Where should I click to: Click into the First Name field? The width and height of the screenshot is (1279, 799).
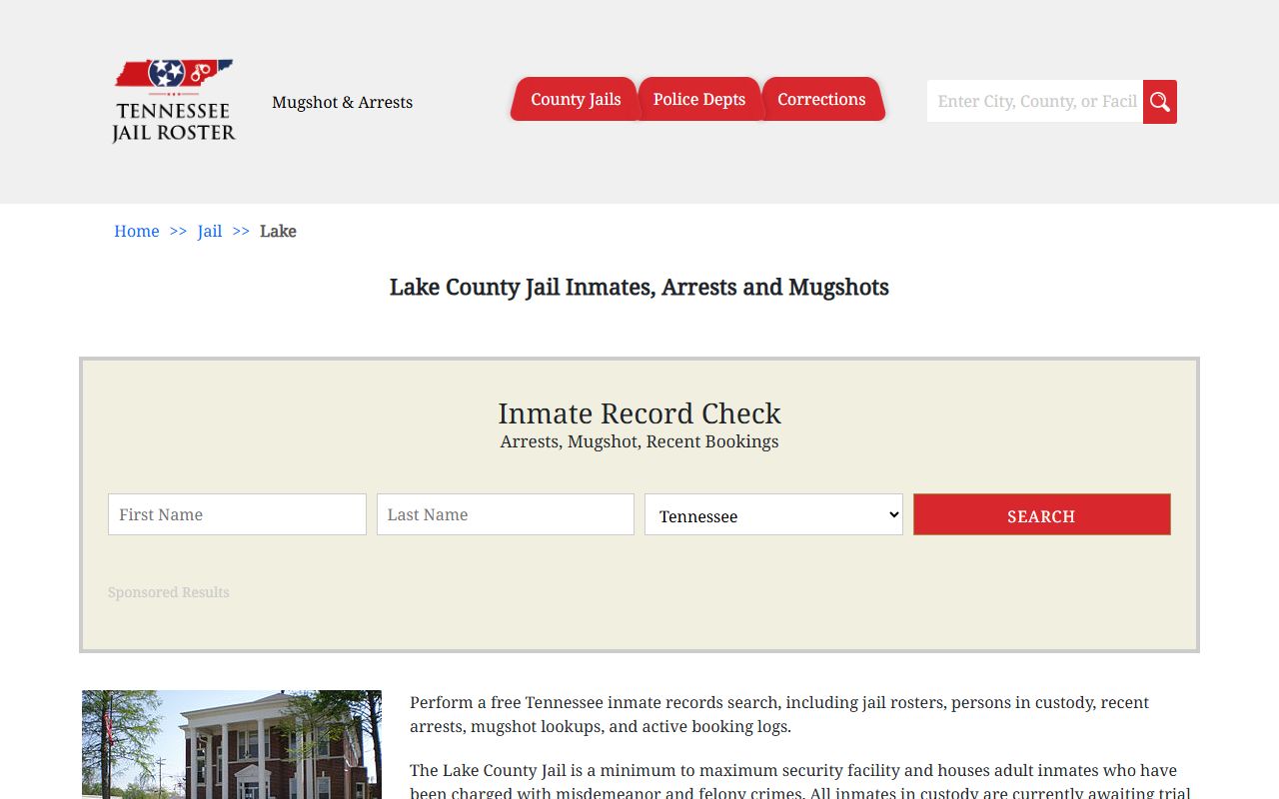pos(237,514)
